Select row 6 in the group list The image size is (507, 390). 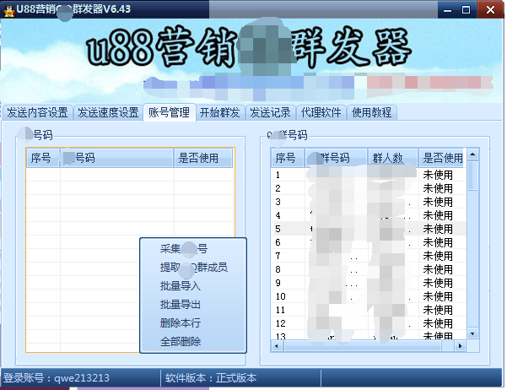pos(369,242)
